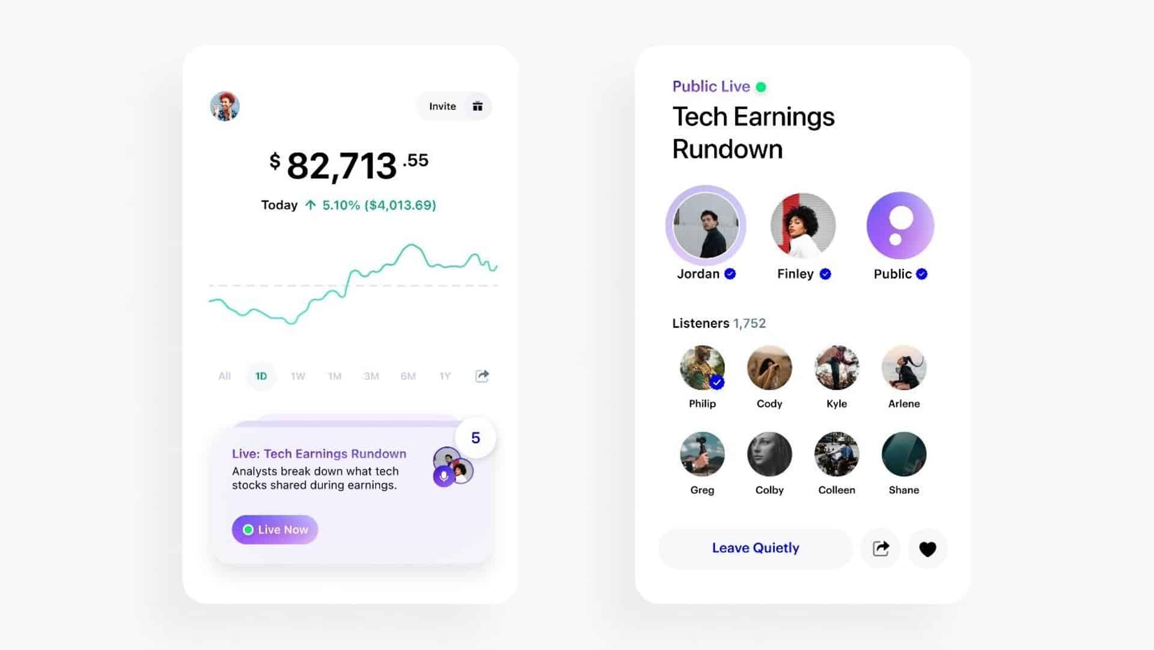Screen dimensions: 1154x650
Task: Select the 1D time period tab
Action: pos(260,375)
